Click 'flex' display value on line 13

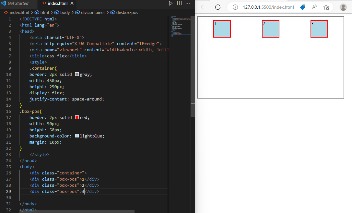pos(57,93)
